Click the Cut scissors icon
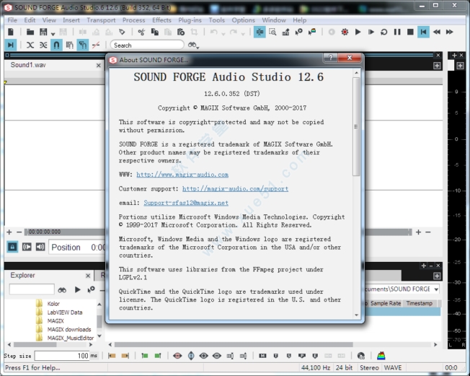 click(141, 32)
